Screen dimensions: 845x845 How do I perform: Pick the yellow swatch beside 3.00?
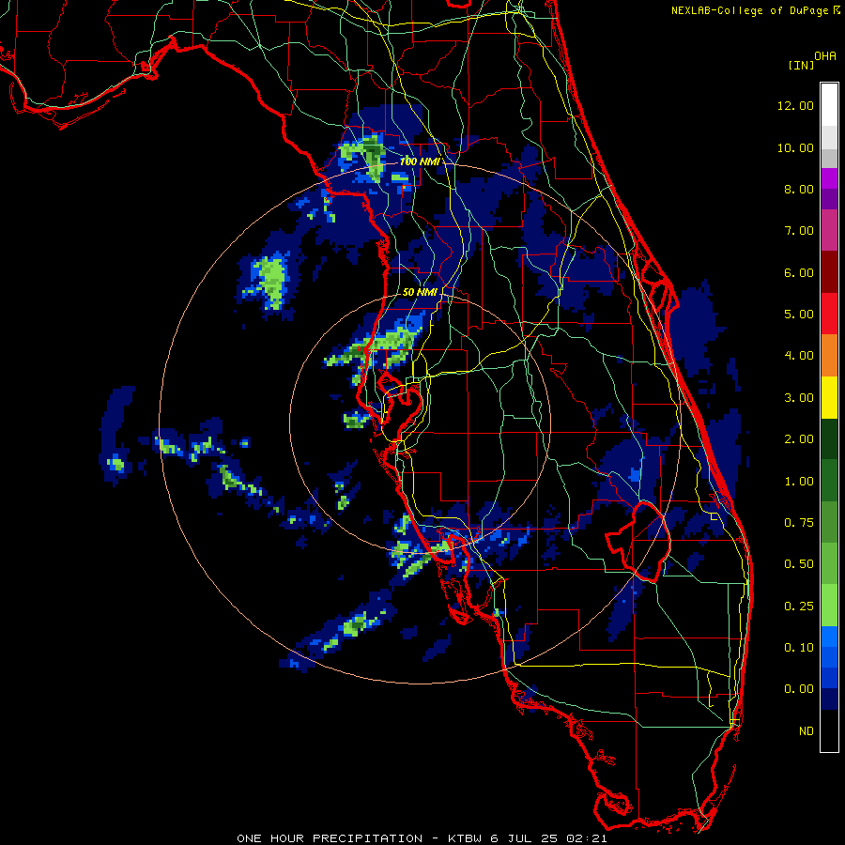pyautogui.click(x=829, y=398)
